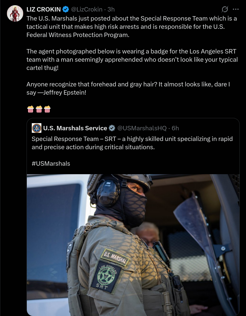
Task: Click the first popcorn emoji
Action: 30,109
